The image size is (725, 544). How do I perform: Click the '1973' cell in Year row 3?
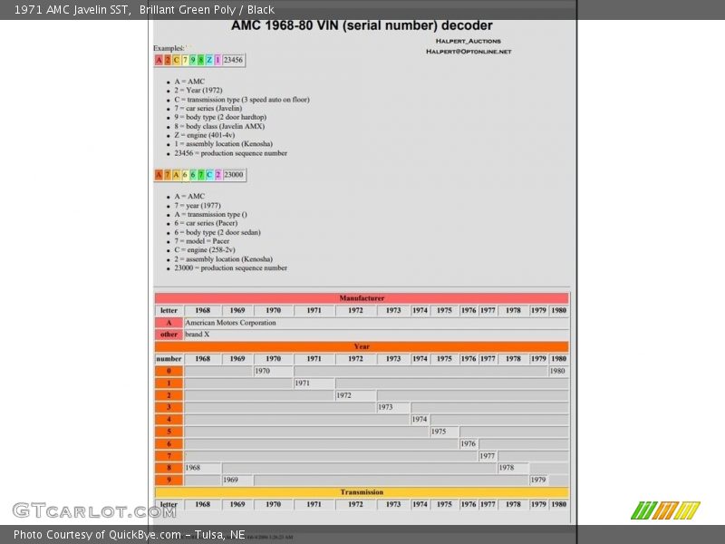[393, 407]
